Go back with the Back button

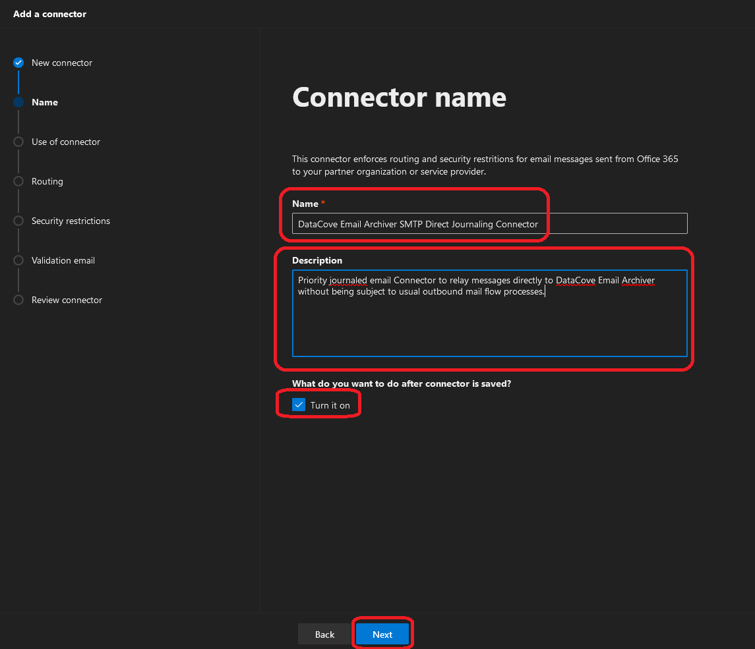(324, 634)
